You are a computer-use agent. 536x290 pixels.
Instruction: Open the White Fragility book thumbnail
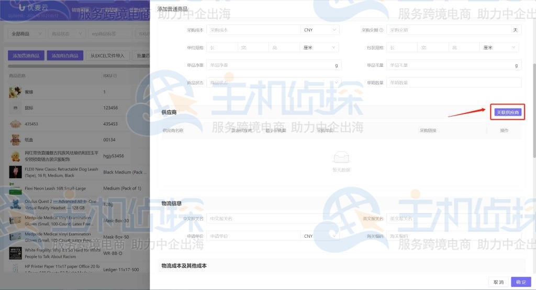click(15, 253)
